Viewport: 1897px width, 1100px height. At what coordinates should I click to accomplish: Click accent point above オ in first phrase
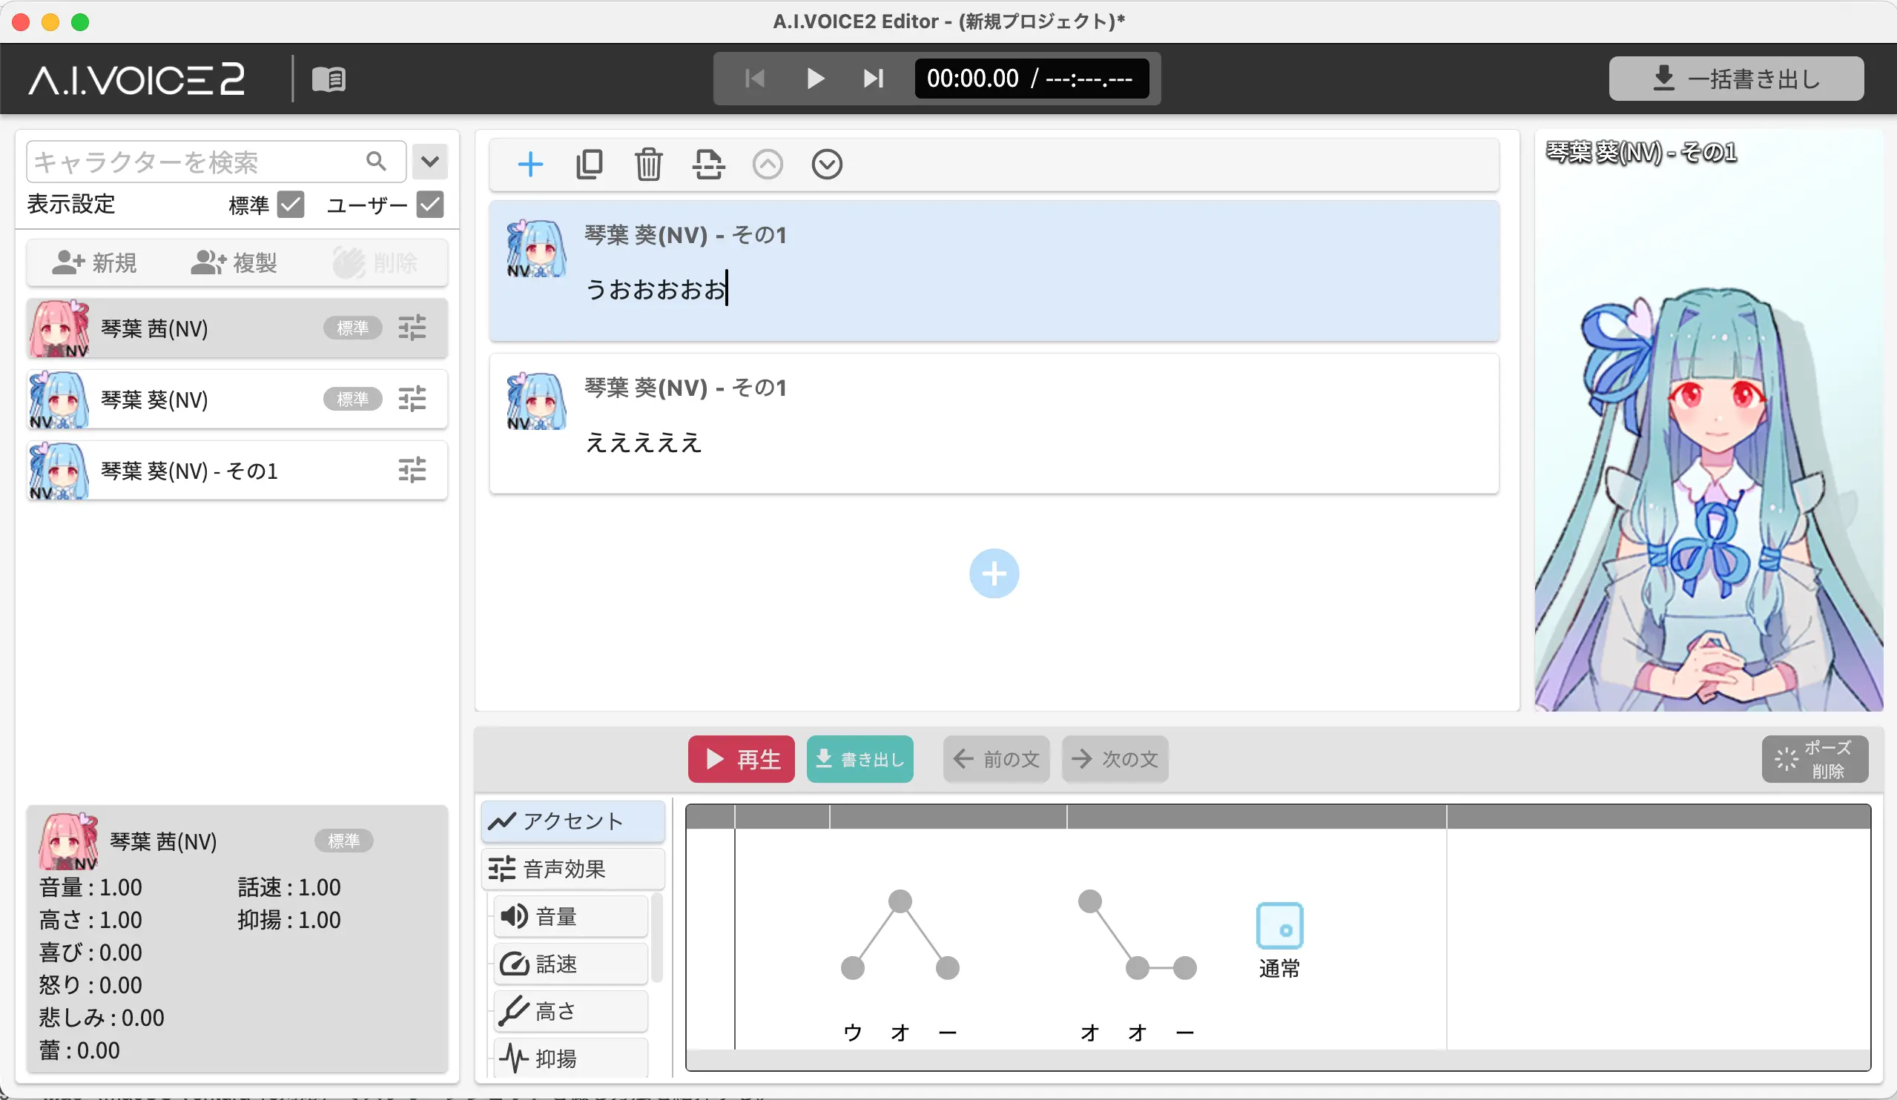coord(900,901)
